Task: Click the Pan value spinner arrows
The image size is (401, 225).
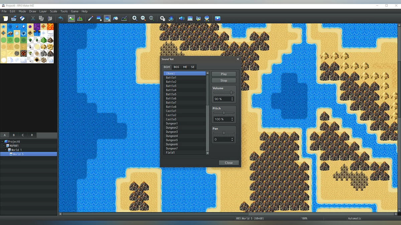Action: (x=232, y=139)
